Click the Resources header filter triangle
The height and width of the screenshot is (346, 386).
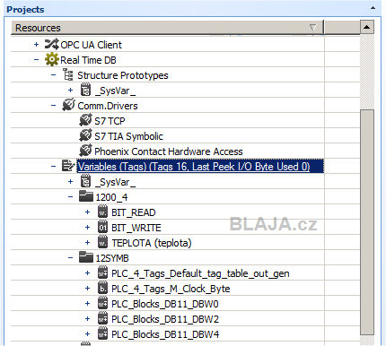[x=313, y=28]
